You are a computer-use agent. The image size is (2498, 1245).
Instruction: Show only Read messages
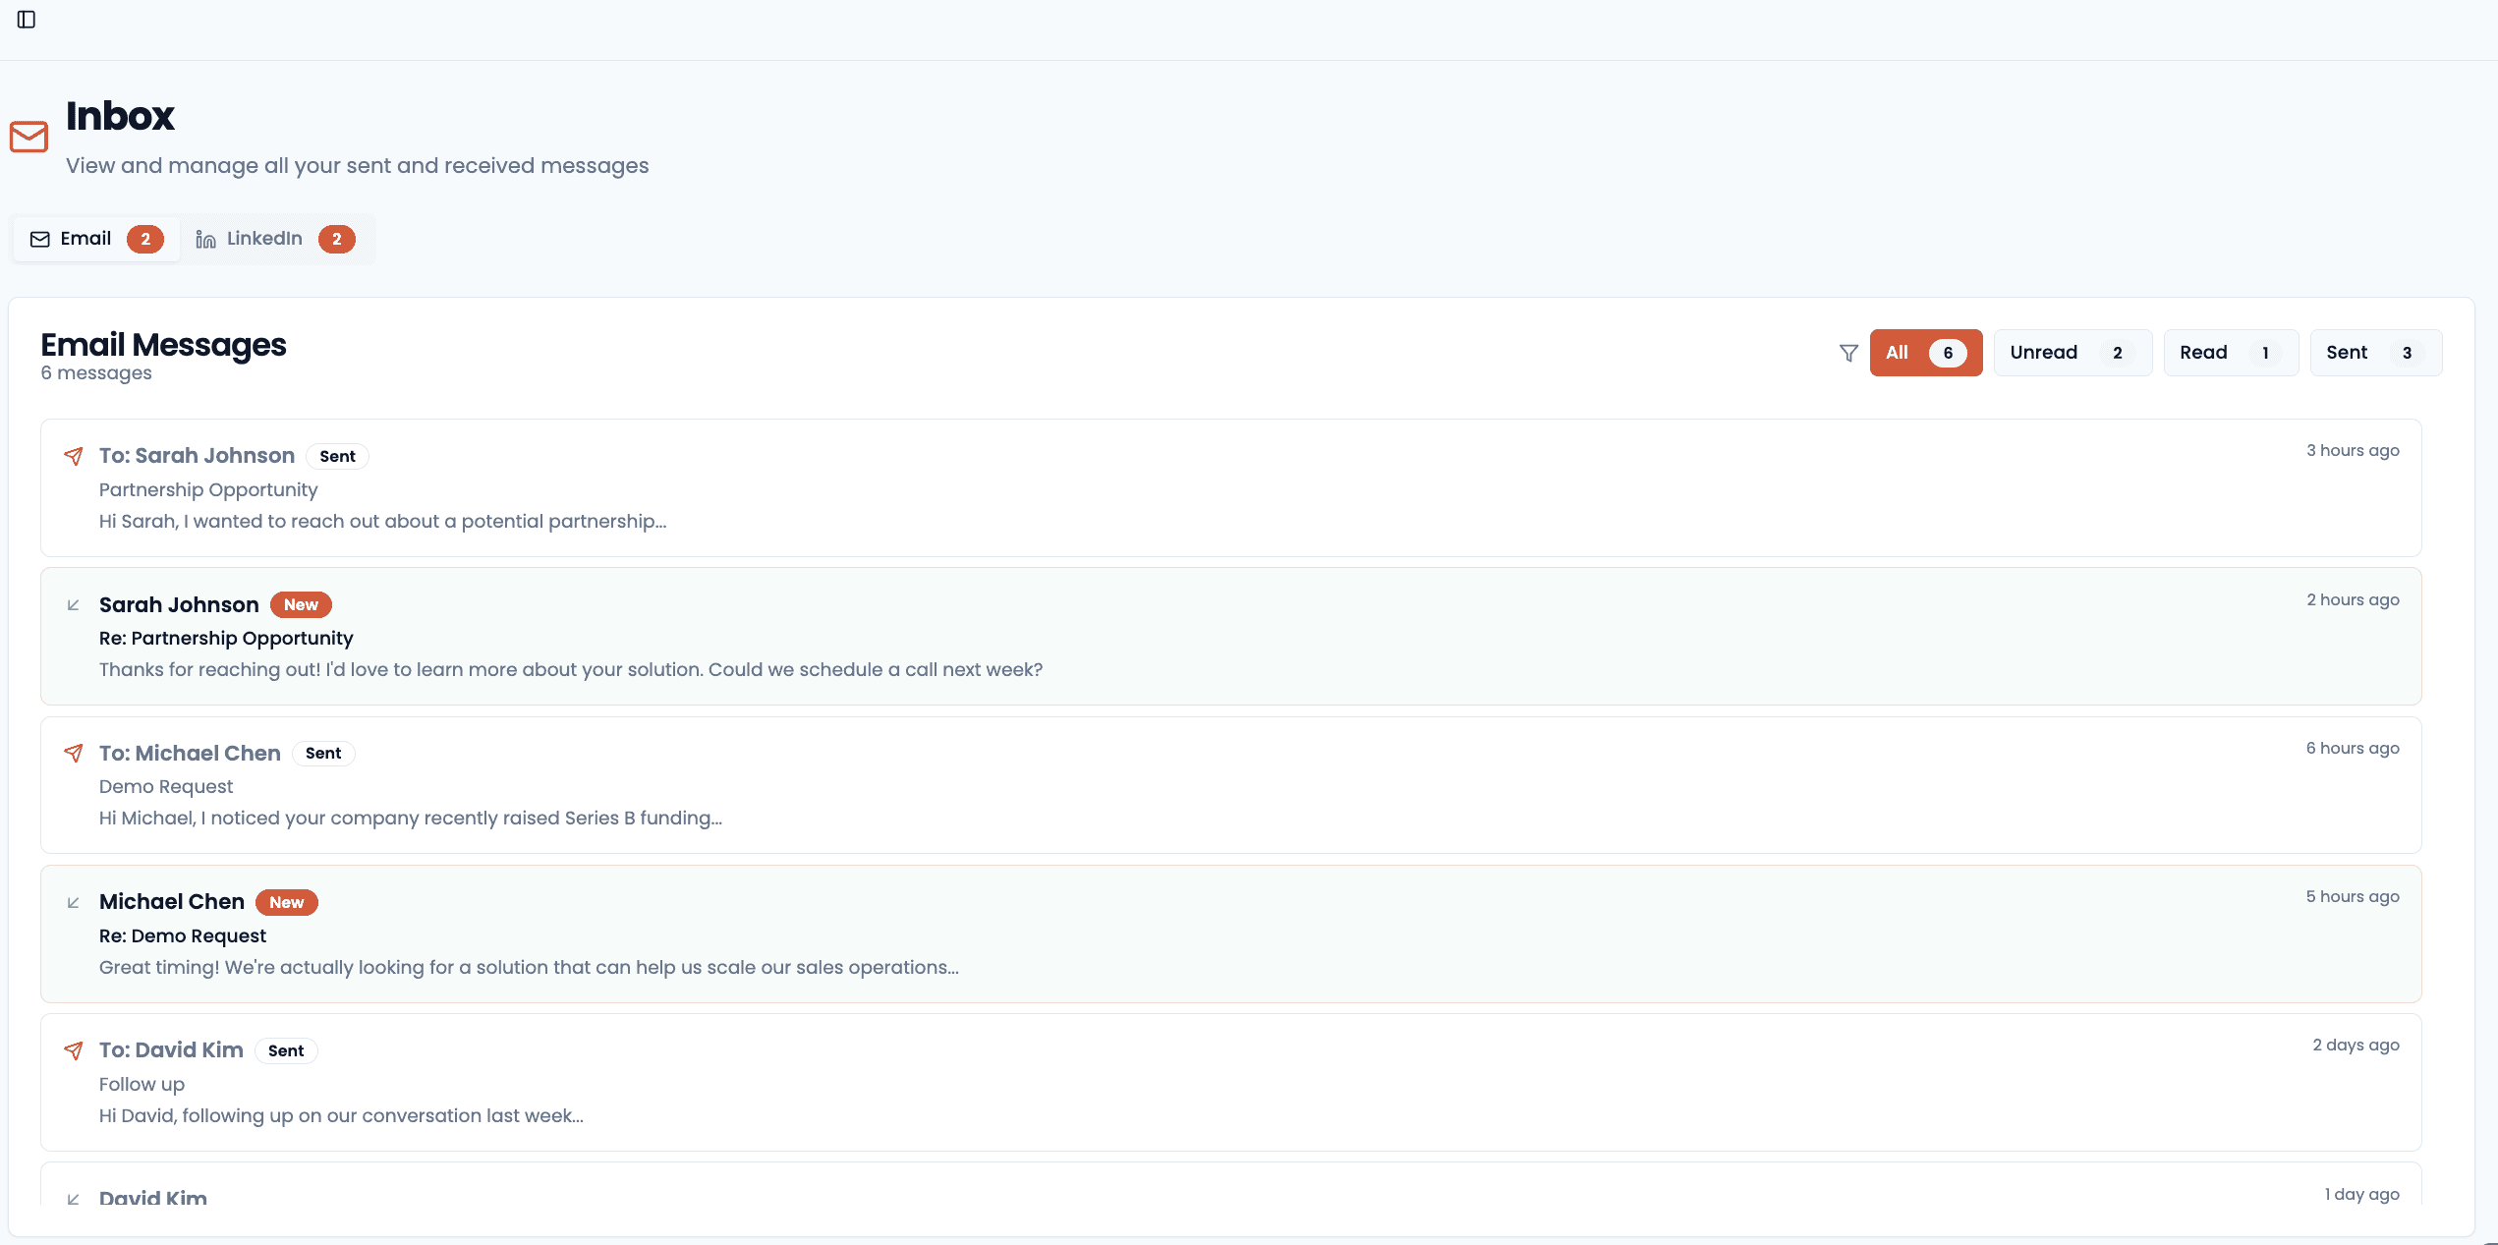(x=2230, y=353)
